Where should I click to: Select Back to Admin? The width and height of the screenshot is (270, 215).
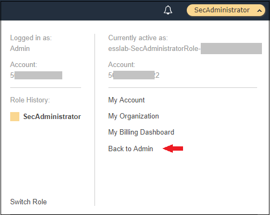coord(130,149)
